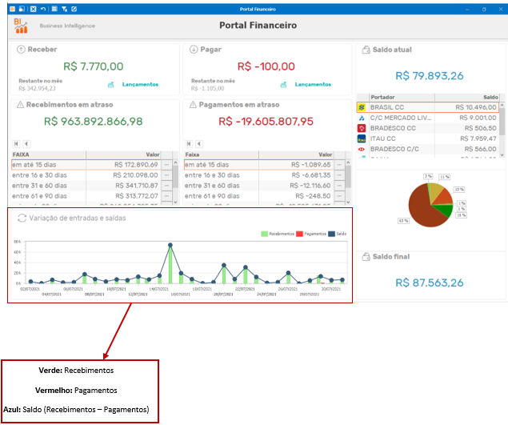
Task: Select the C/C MERCADO LIV row
Action: tap(428, 118)
